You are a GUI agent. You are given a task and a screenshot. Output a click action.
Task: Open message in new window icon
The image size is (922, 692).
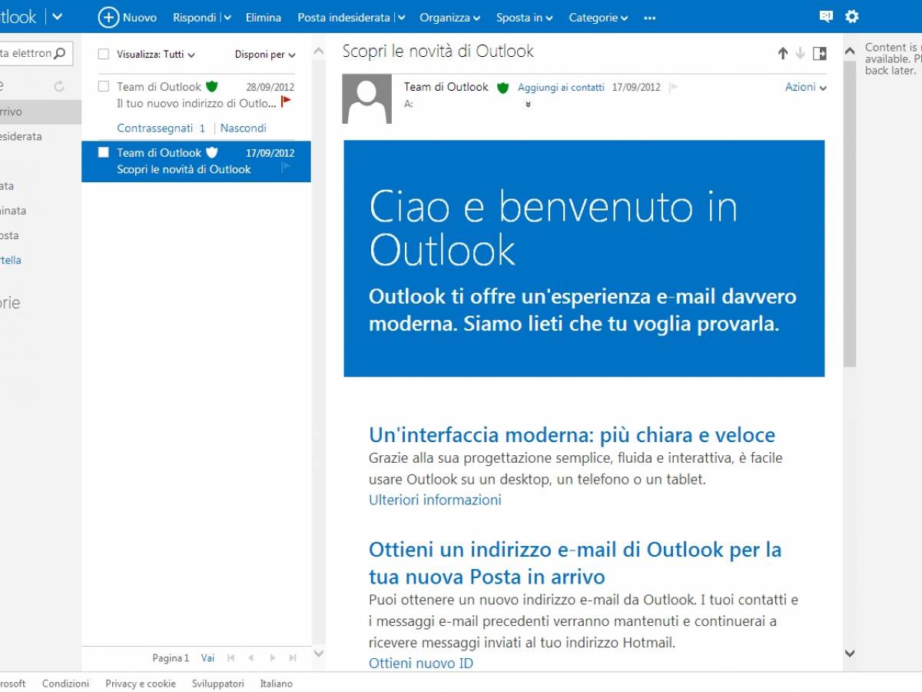pyautogui.click(x=820, y=53)
